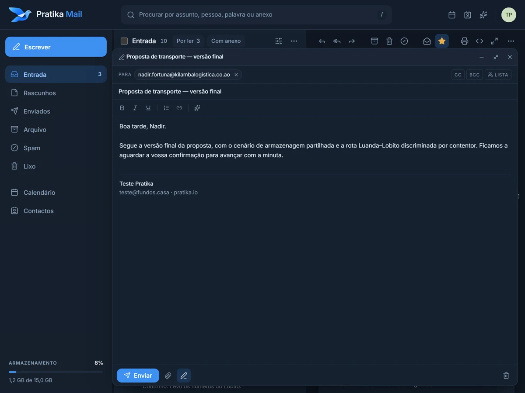This screenshot has width=525, height=393.
Task: Click the AI sparkle icon in editor toolbar
Action: 197,108
